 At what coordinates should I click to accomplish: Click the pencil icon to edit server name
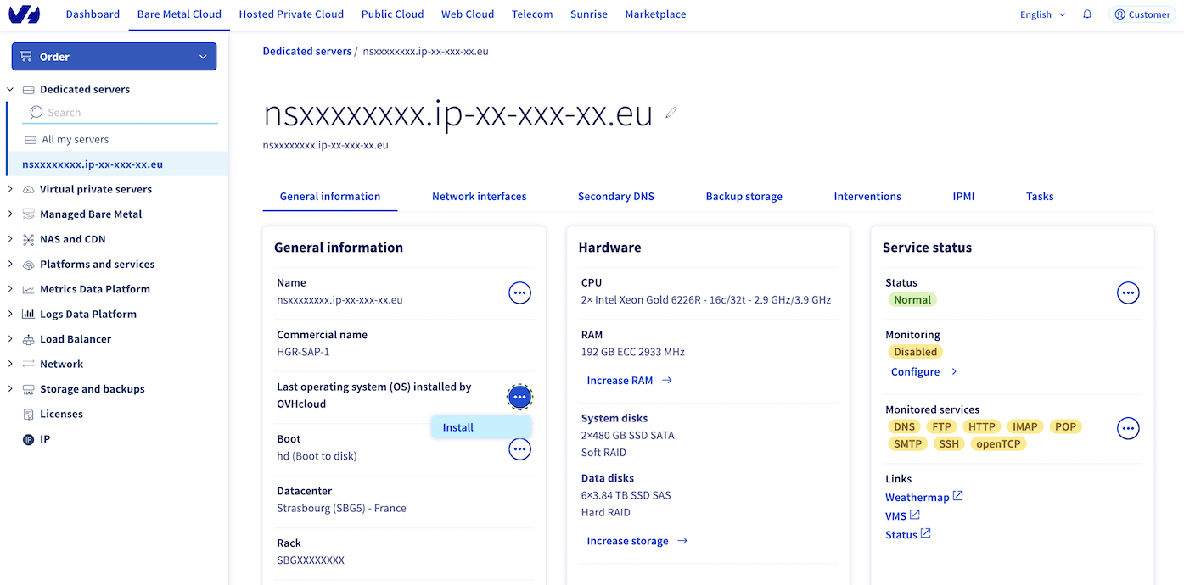(x=671, y=113)
